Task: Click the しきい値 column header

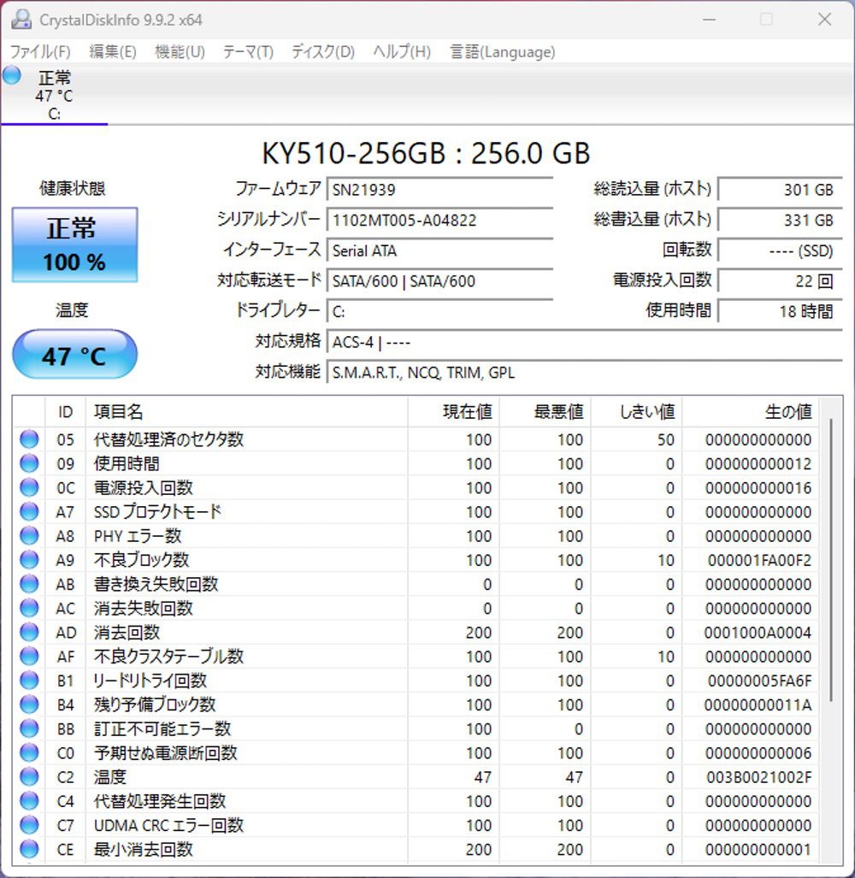Action: (636, 412)
